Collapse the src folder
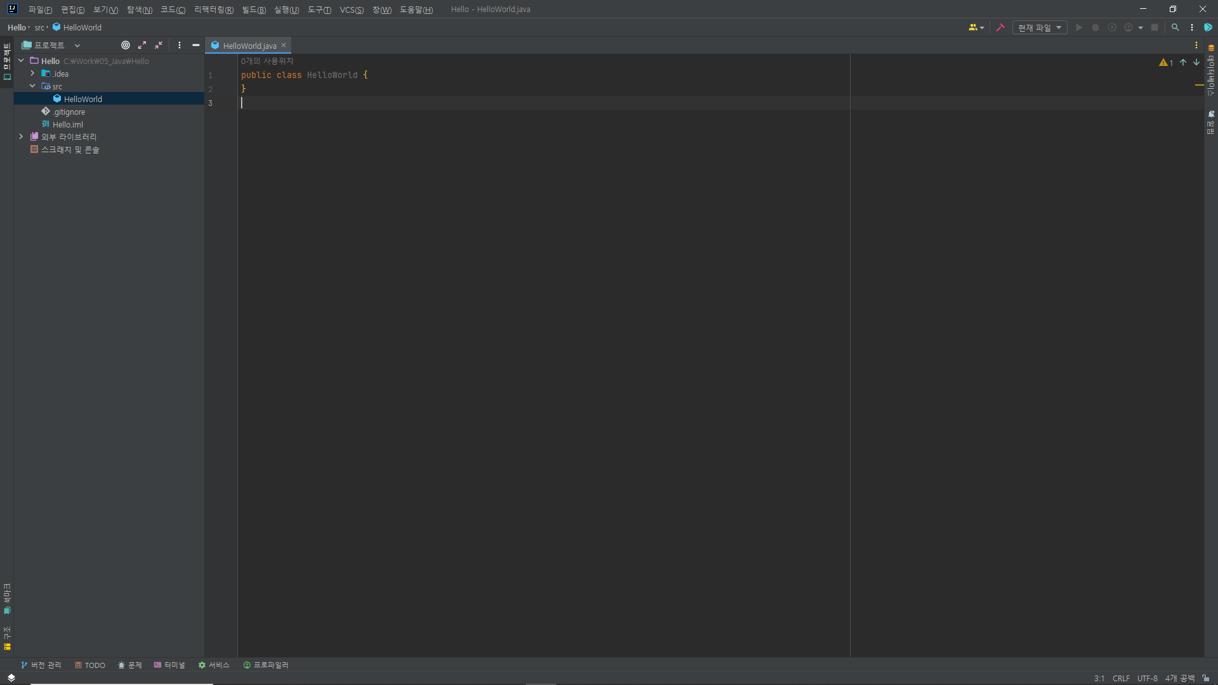 (32, 86)
